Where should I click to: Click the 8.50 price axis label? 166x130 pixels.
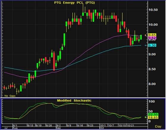[x=152, y=69]
